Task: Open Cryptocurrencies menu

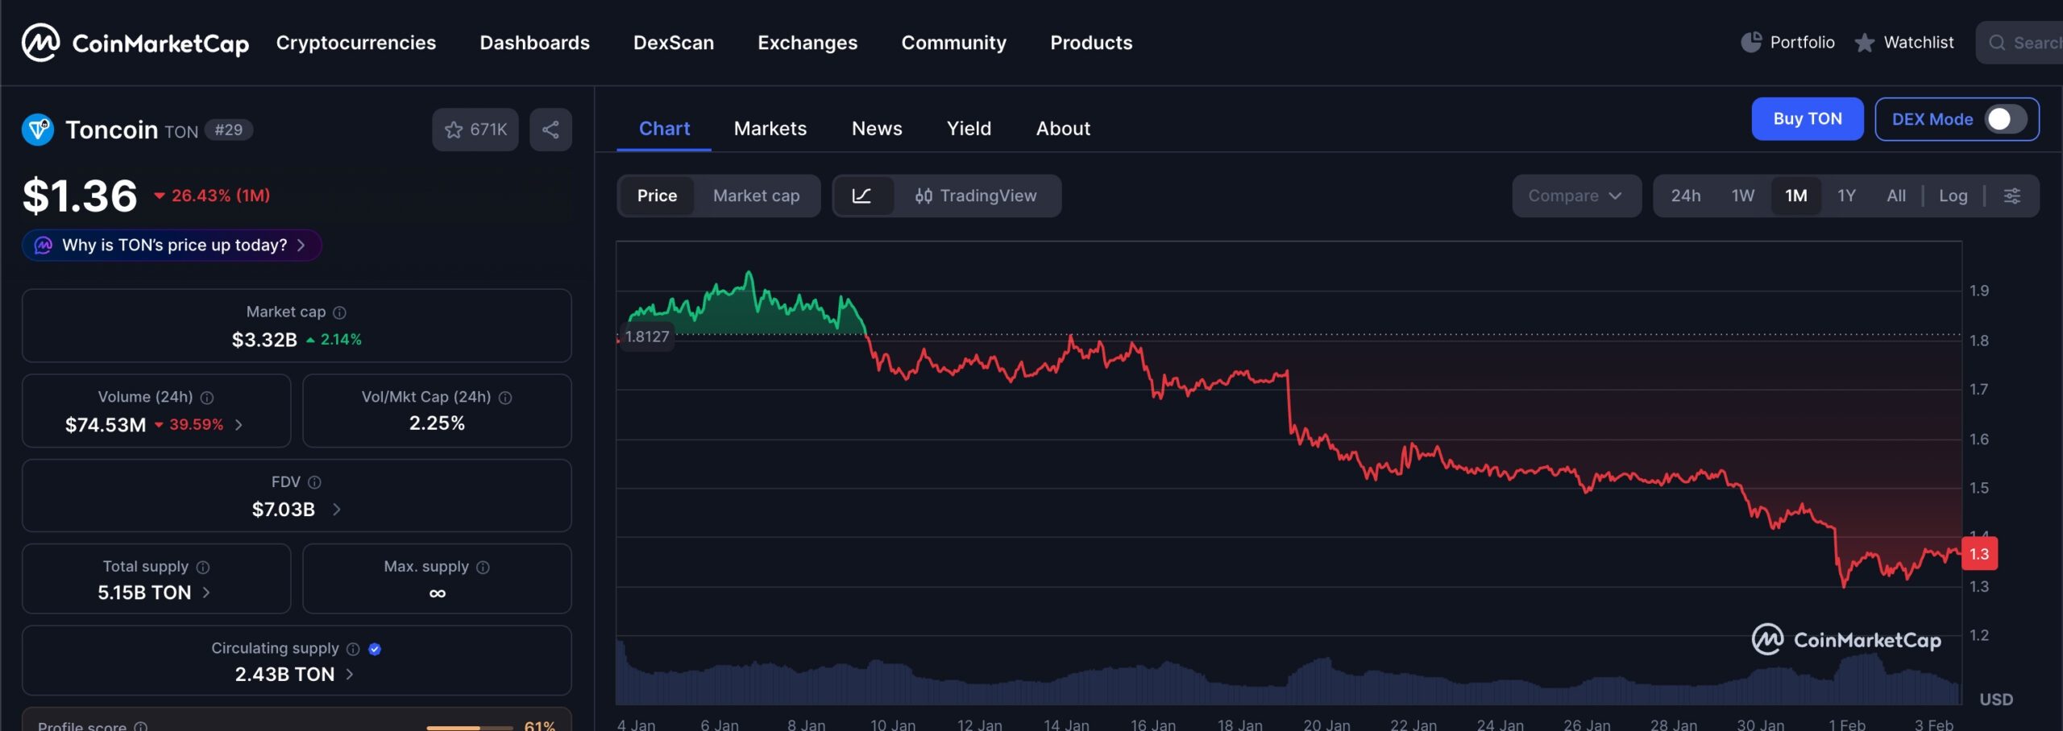Action: click(356, 43)
